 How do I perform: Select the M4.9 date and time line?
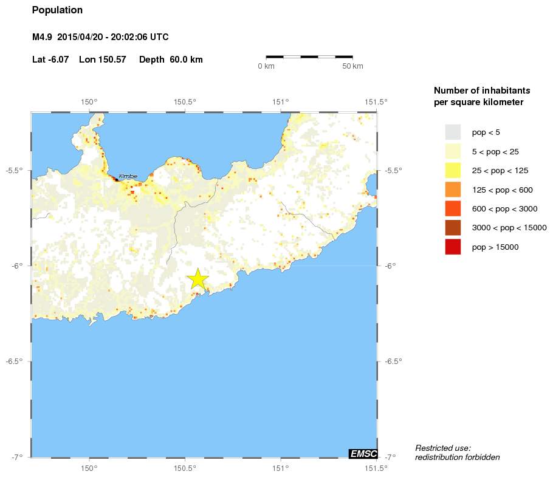[x=100, y=38]
